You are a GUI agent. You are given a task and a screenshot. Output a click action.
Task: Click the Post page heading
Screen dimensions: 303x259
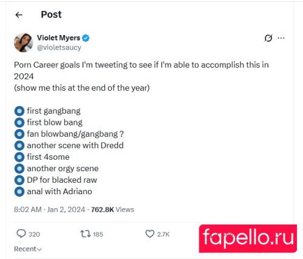click(52, 15)
